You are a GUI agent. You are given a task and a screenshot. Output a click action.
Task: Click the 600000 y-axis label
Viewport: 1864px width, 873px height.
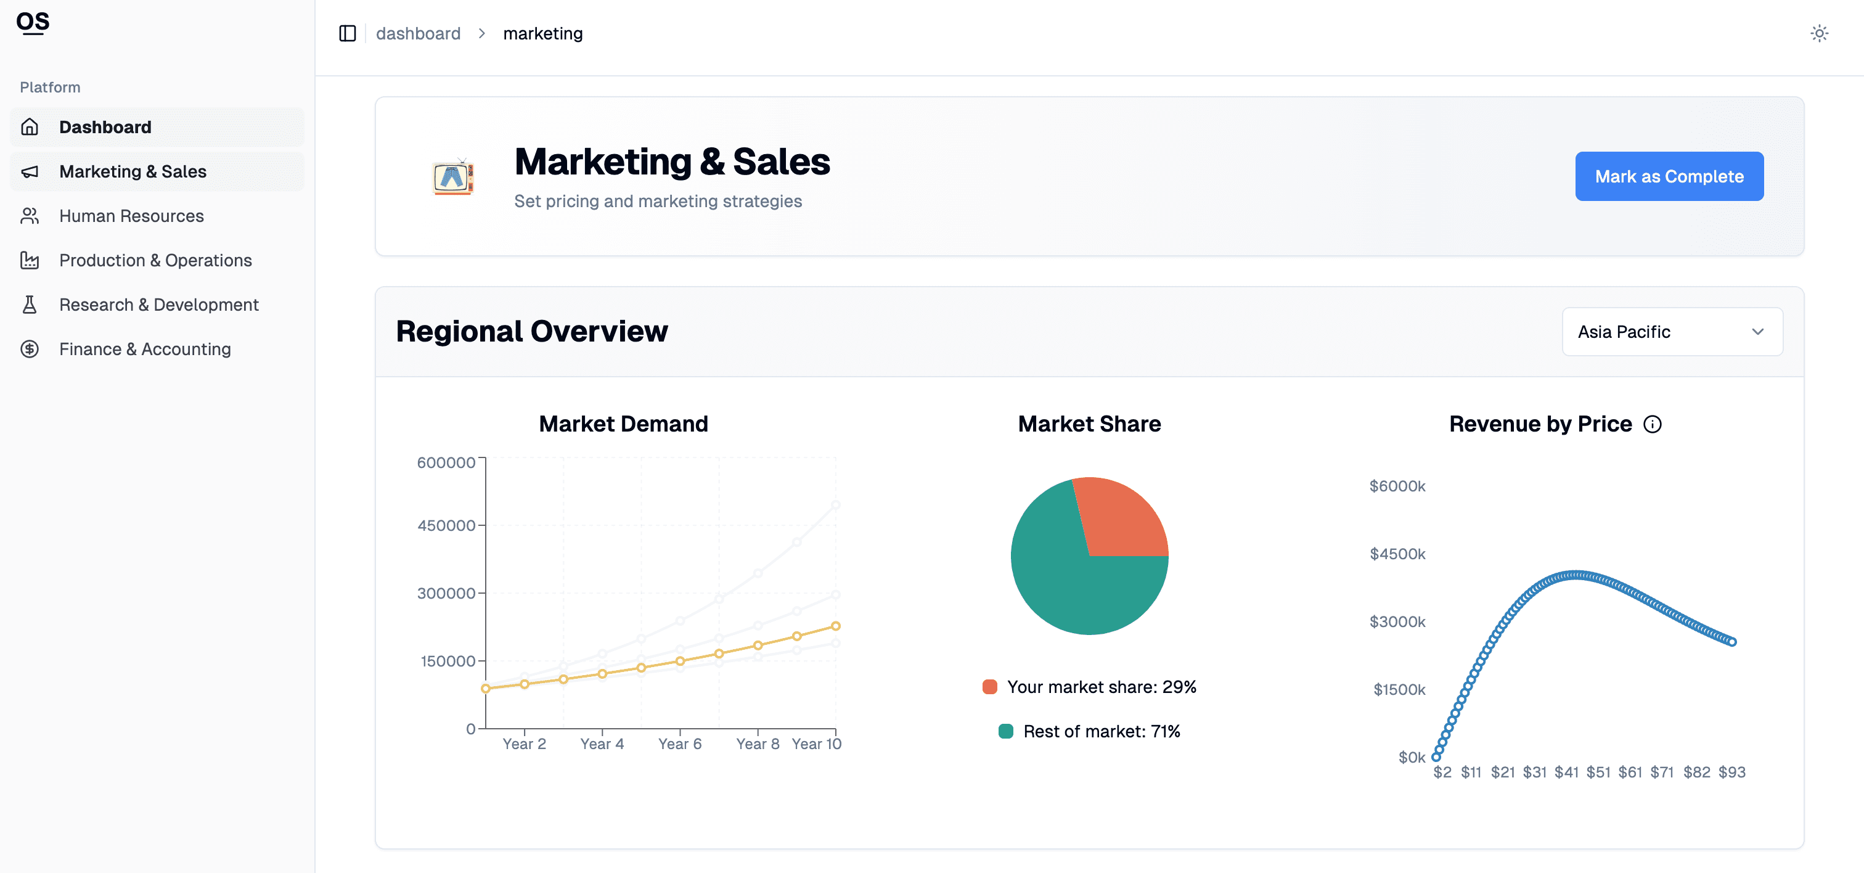pyautogui.click(x=446, y=462)
